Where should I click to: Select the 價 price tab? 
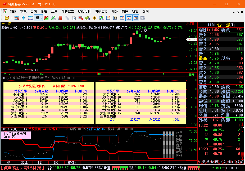(204, 162)
